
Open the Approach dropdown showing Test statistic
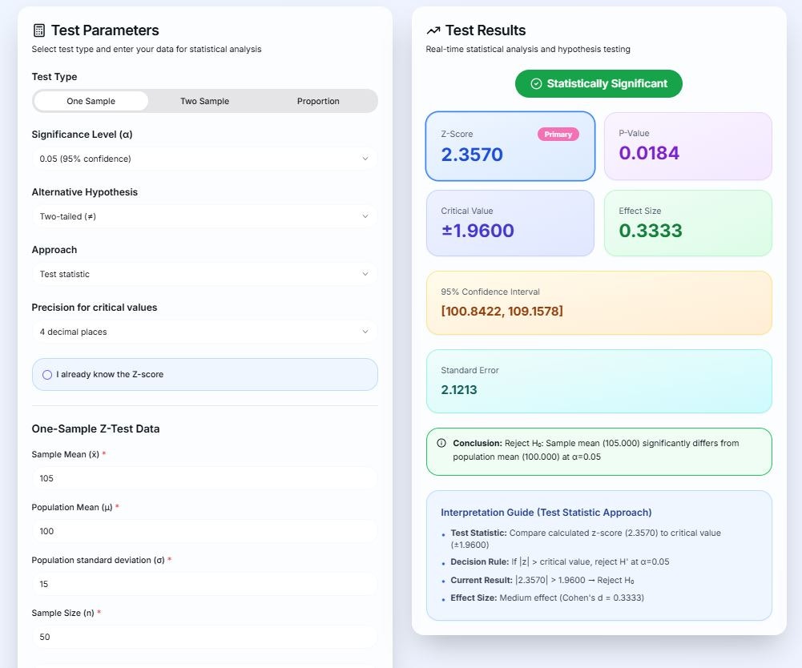pos(203,274)
